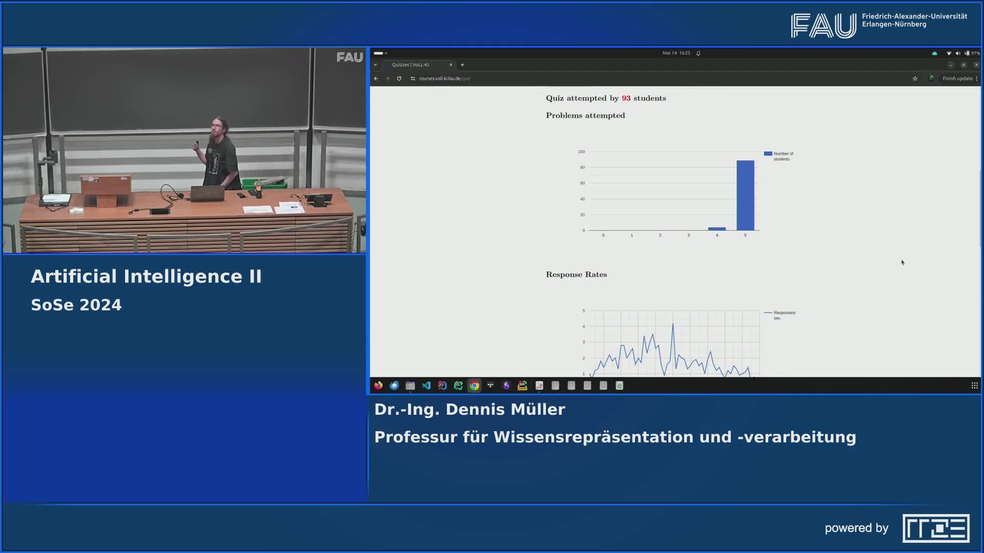This screenshot has height=553, width=984.
Task: Open CLion from the dock
Action: [x=458, y=386]
